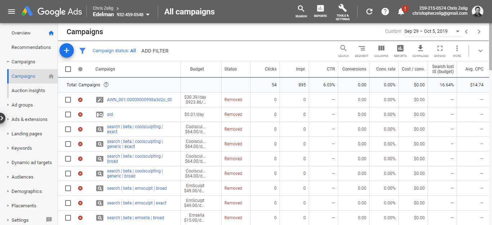Click the ADD FILTER button
Viewport: 492px width, 225px height.
(x=155, y=51)
